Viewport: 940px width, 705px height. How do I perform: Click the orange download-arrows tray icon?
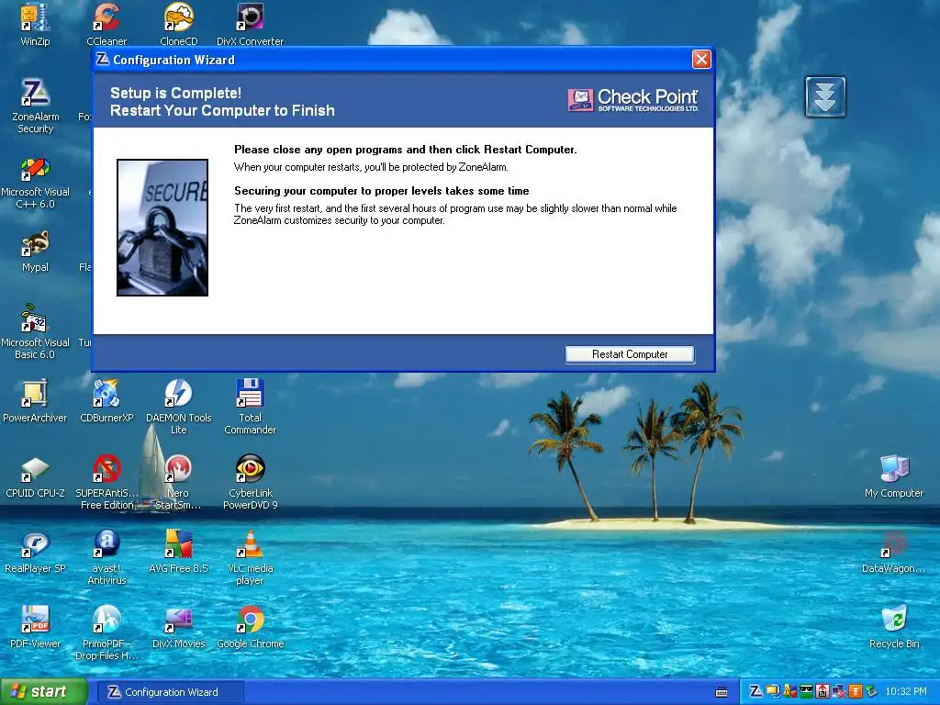[x=856, y=691]
